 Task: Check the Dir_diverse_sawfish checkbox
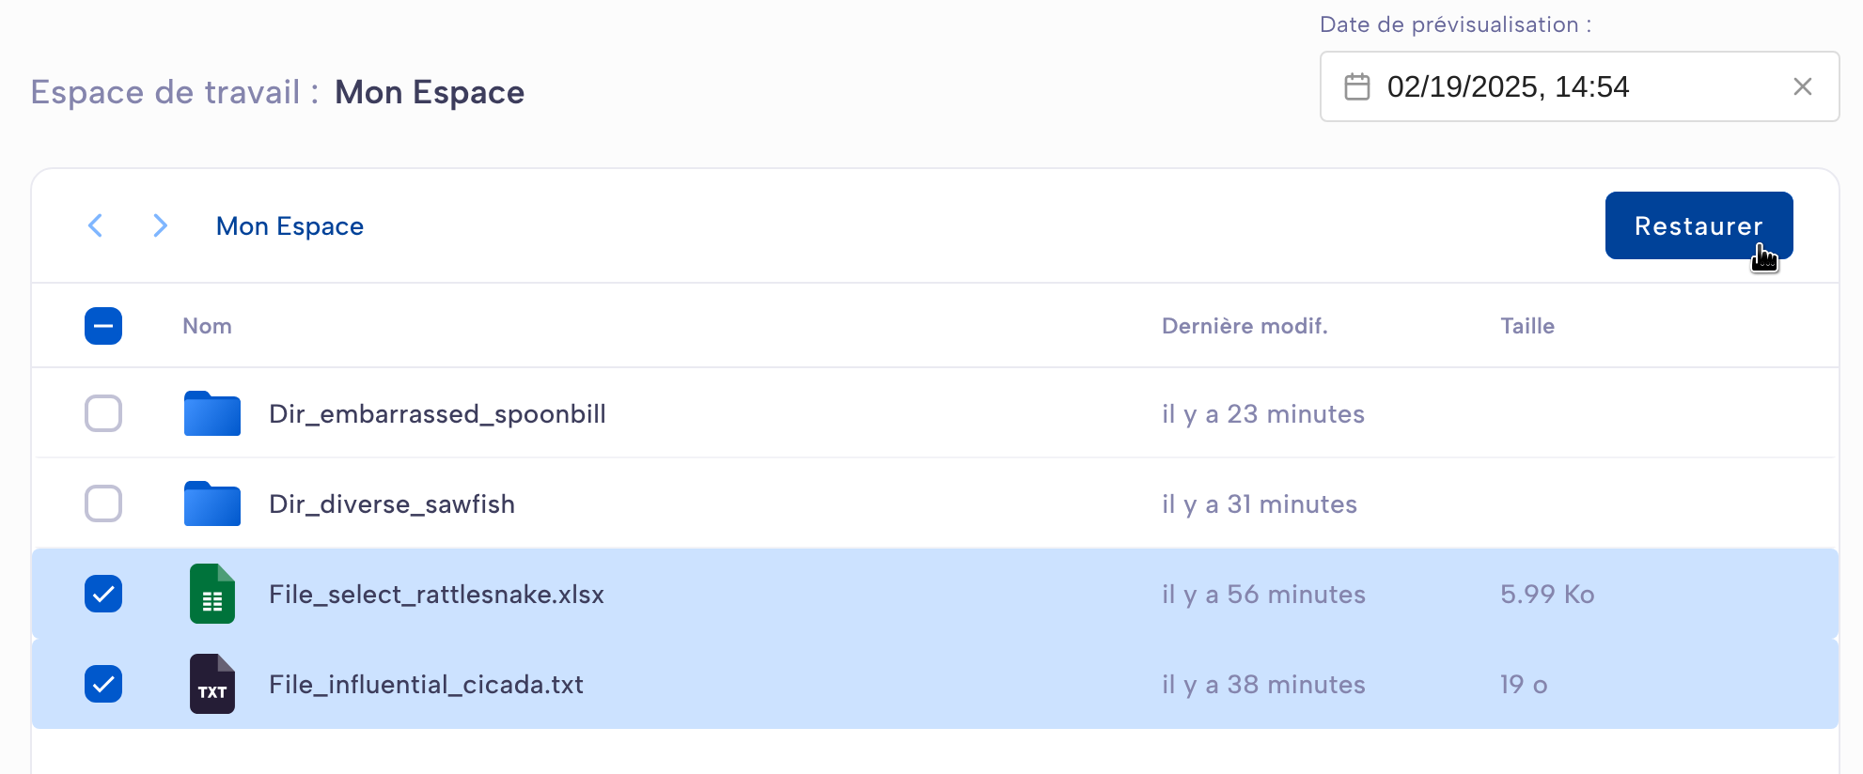point(103,503)
